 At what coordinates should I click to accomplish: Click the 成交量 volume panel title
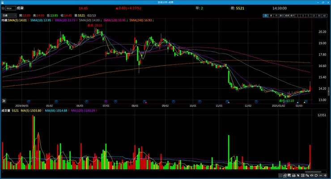(6, 111)
